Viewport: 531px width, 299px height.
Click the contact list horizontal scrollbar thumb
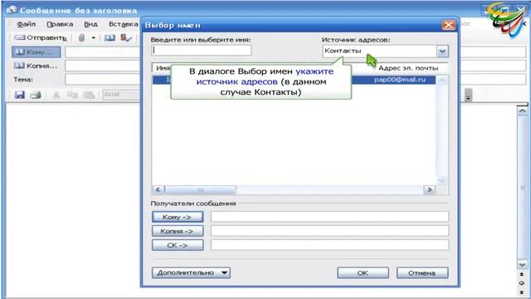(201, 189)
